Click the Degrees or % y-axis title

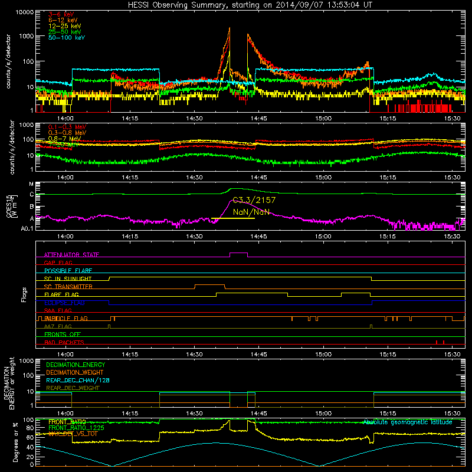coord(15,442)
